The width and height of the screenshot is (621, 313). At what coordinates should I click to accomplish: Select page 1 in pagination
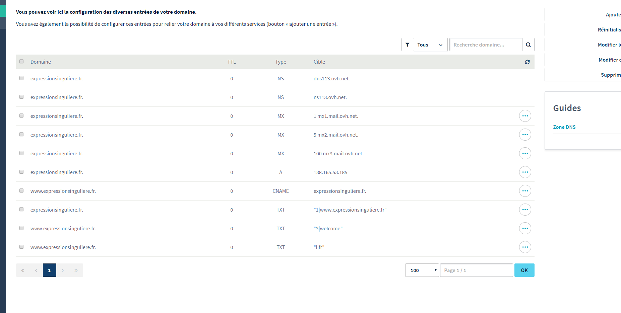coord(49,270)
